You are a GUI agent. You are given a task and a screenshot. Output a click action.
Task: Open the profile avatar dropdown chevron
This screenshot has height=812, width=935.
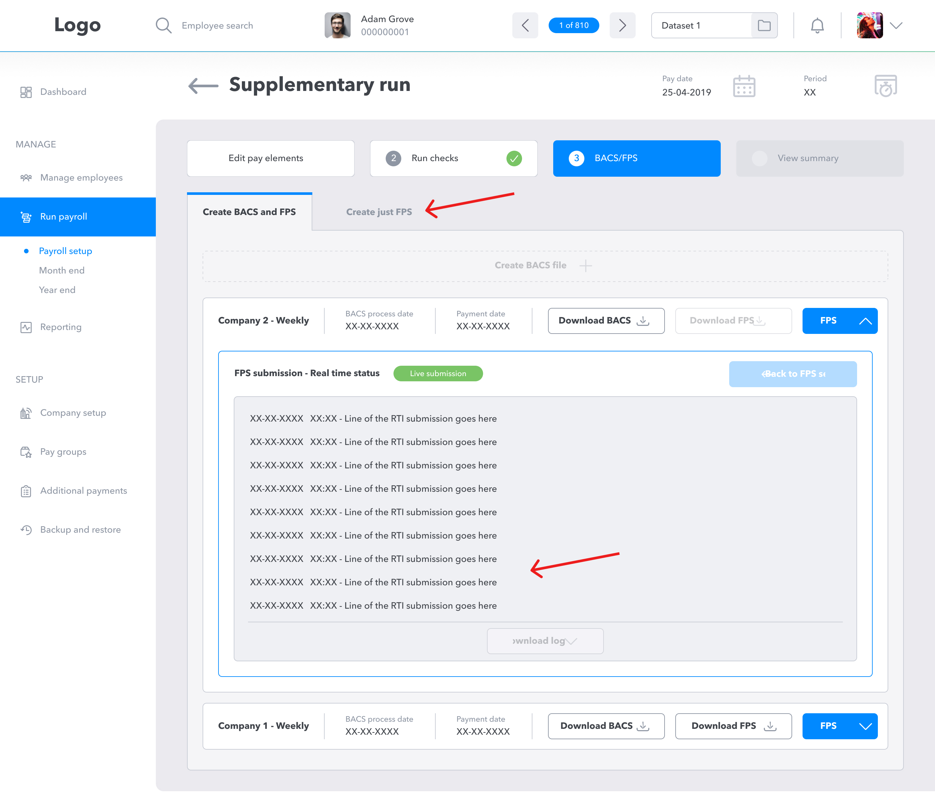(896, 25)
